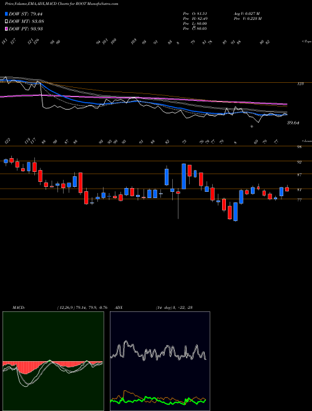Click the 'Pre C: 80.05' close value
The height and width of the screenshot is (411, 312).
[195, 29]
